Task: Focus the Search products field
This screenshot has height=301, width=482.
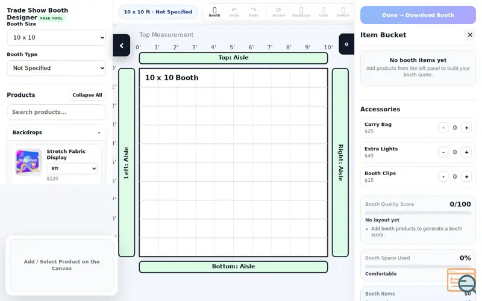Action: tap(56, 112)
